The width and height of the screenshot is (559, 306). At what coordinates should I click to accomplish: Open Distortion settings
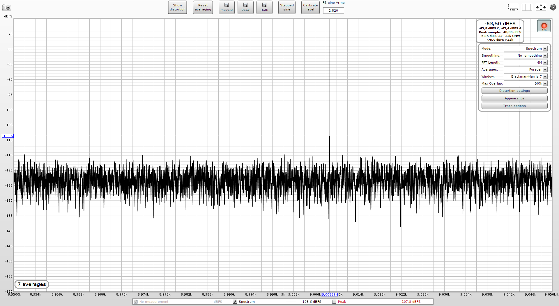[x=514, y=91]
